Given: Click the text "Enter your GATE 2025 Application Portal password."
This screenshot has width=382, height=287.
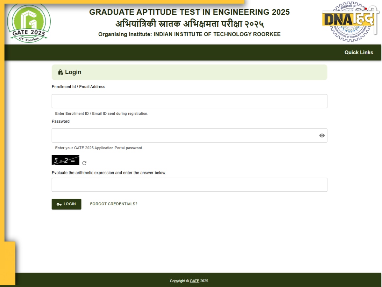Looking at the screenshot, I should pos(99,148).
